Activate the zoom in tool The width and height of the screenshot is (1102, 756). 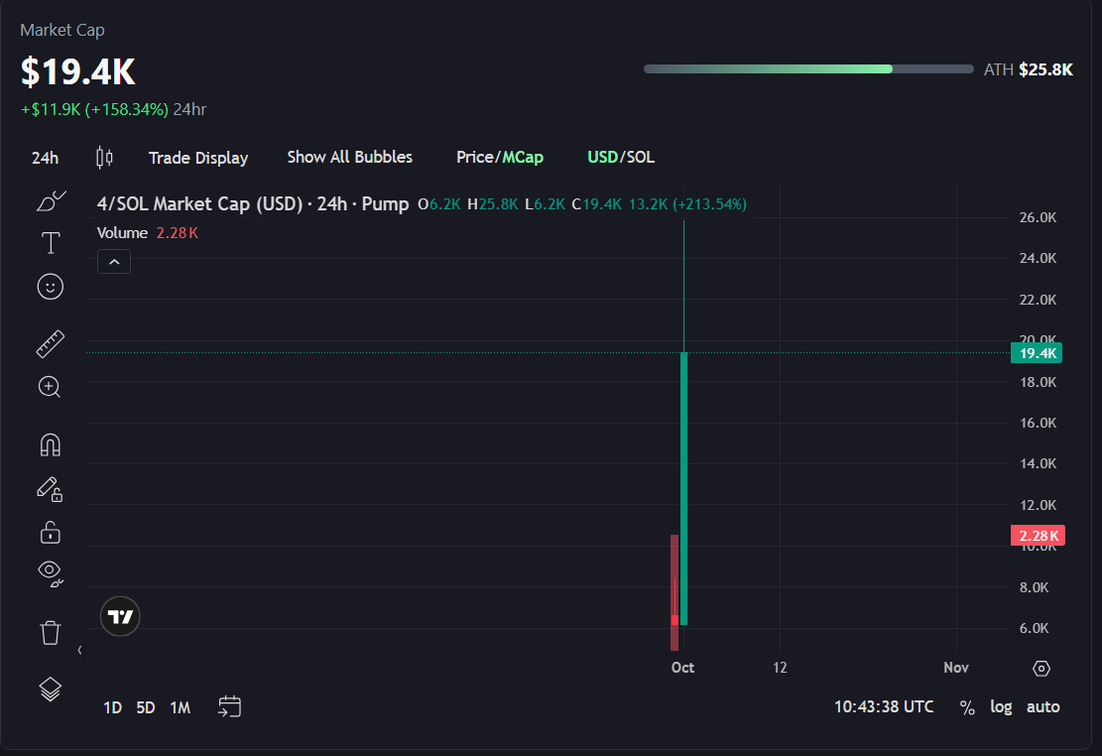click(x=50, y=387)
